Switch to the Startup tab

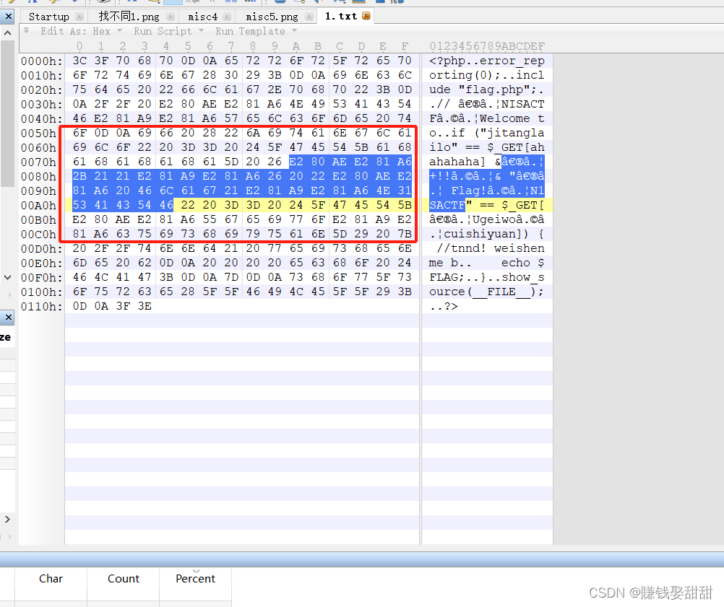click(x=49, y=17)
